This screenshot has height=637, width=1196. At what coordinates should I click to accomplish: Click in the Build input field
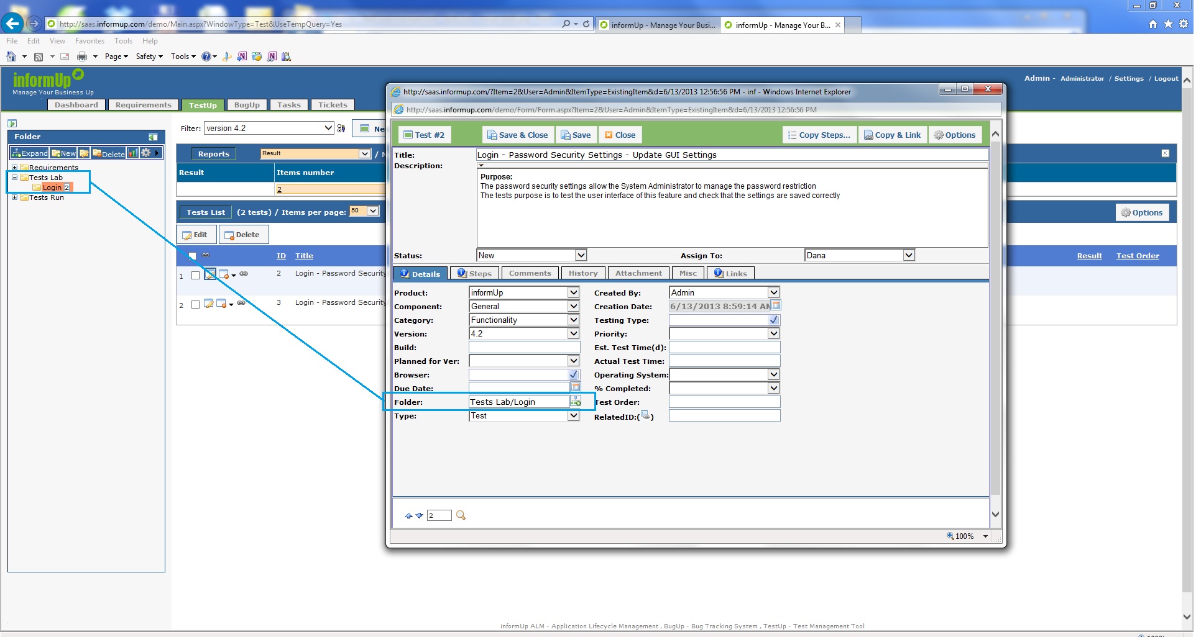pos(524,347)
